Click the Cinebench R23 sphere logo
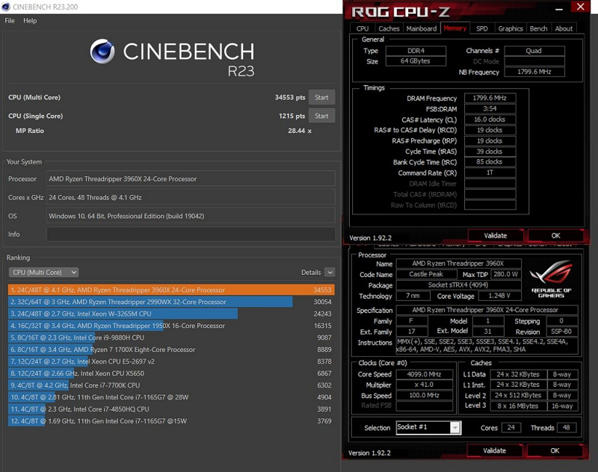 pos(102,52)
